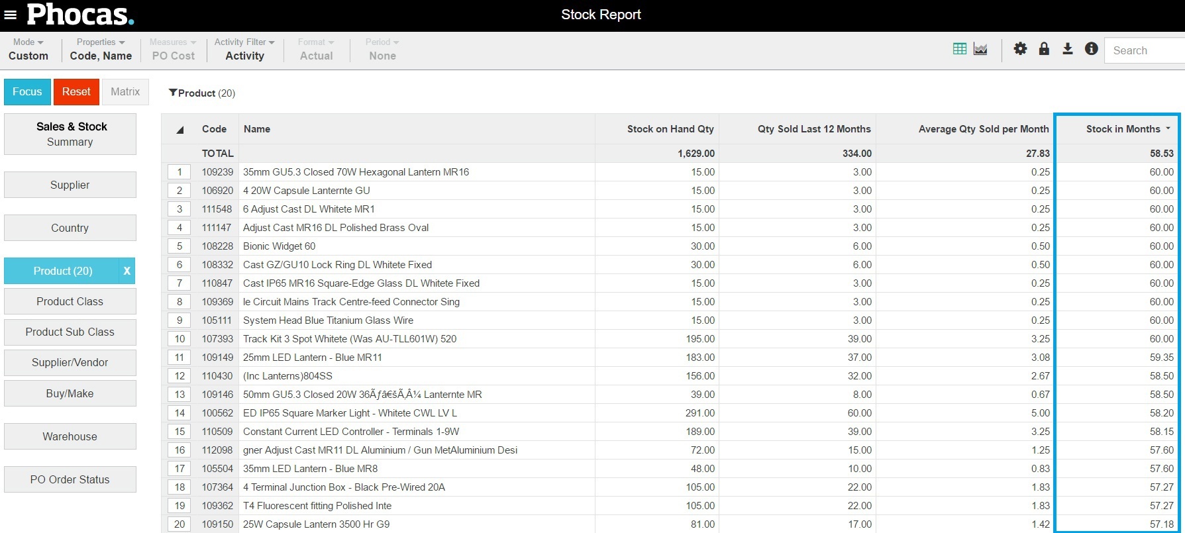Switch to chart view icon

click(x=980, y=49)
